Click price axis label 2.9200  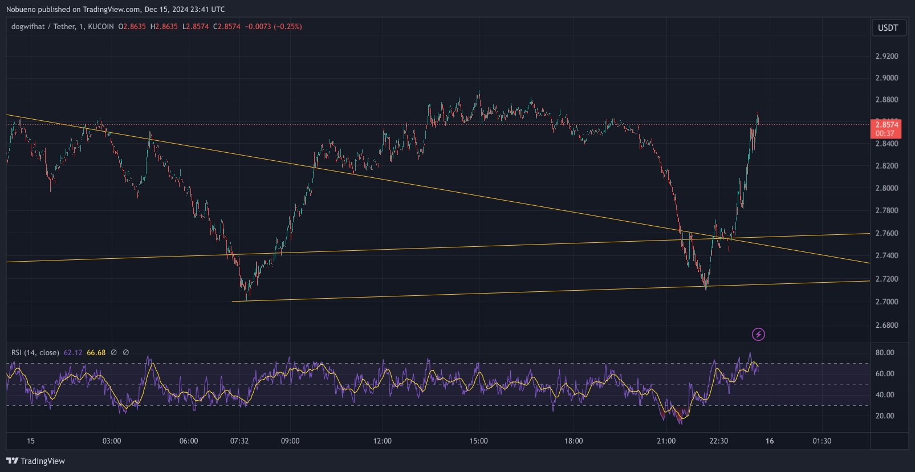pyautogui.click(x=886, y=56)
